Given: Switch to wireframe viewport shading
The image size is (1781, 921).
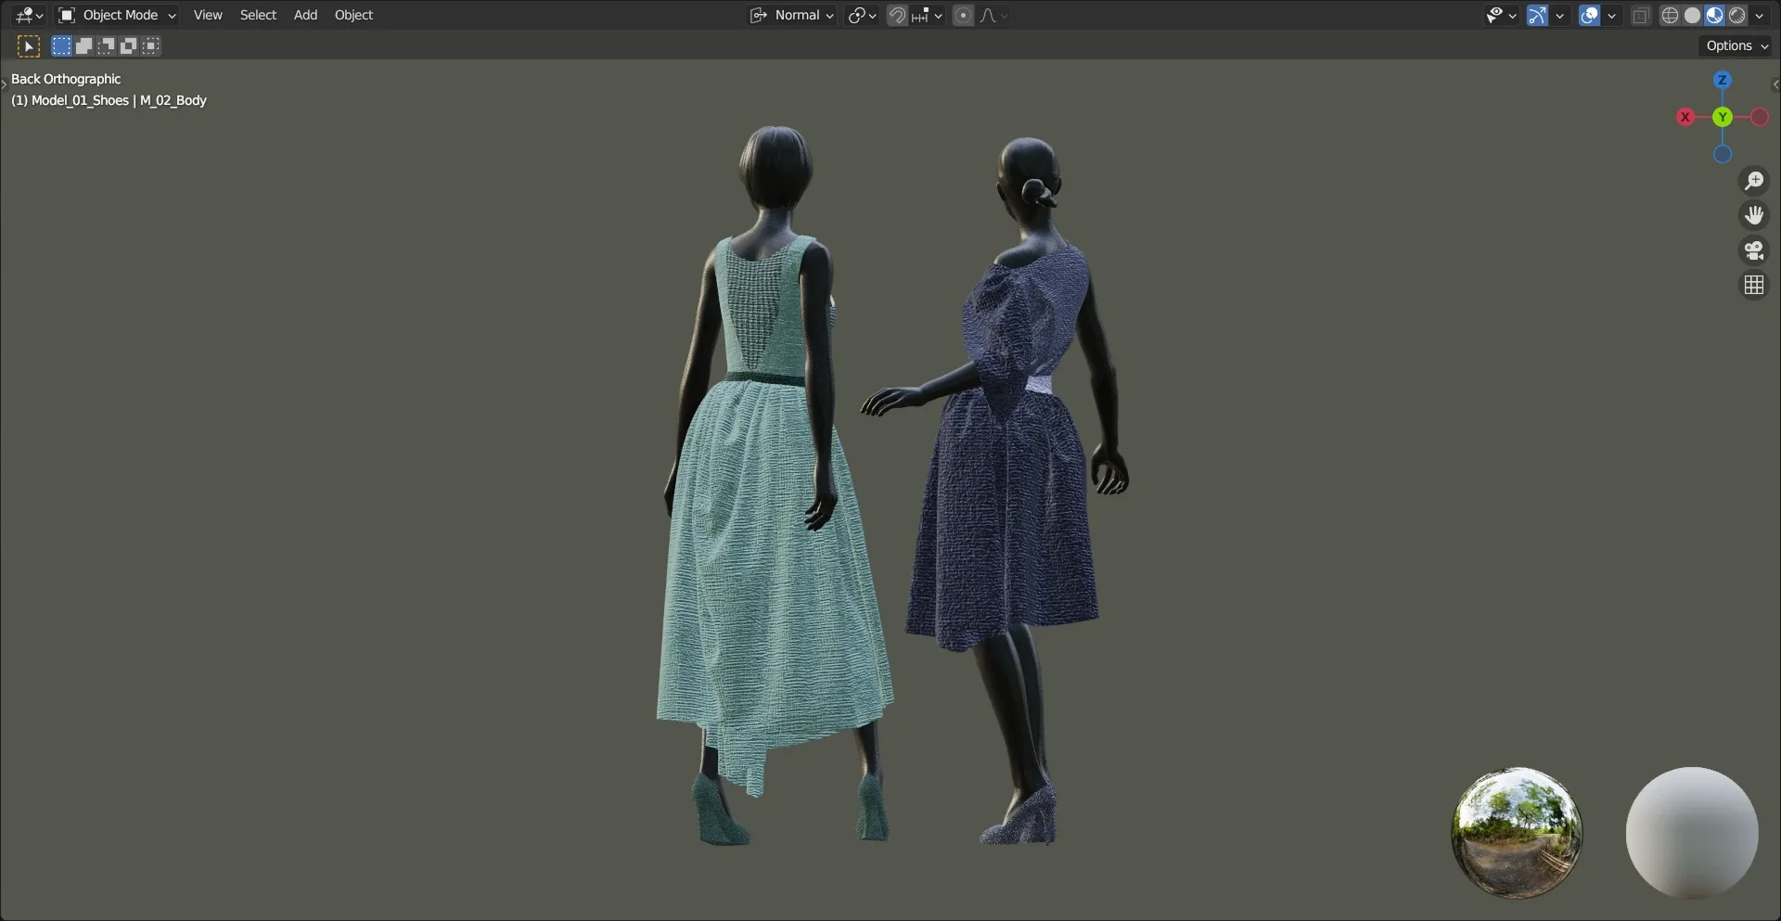Looking at the screenshot, I should tap(1670, 15).
